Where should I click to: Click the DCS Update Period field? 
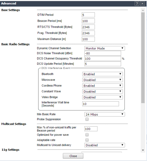pyautogui.click(x=103, y=64)
